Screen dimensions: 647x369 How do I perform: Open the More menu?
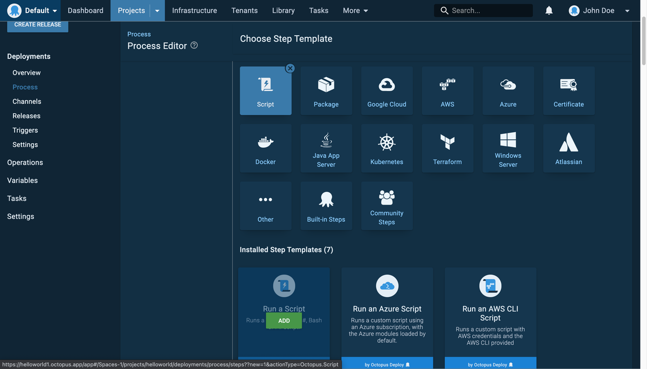355,11
